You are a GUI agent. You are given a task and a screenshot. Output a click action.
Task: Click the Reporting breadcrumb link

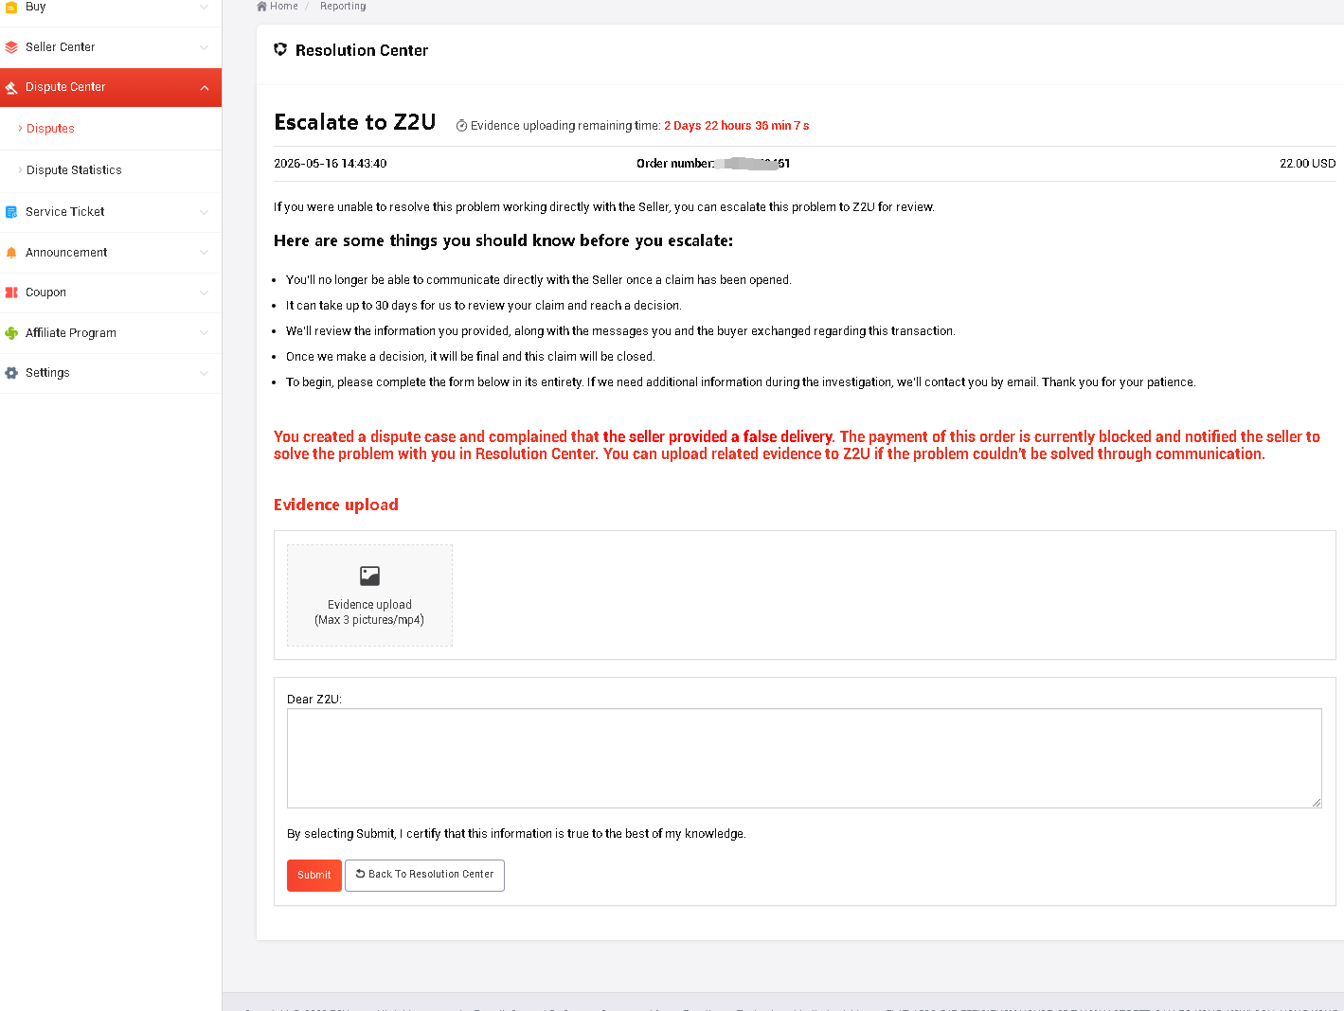343,7
